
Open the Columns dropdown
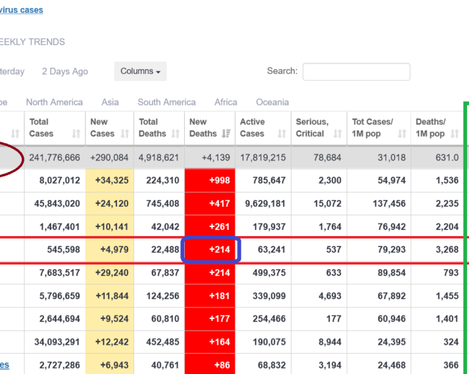tap(140, 71)
